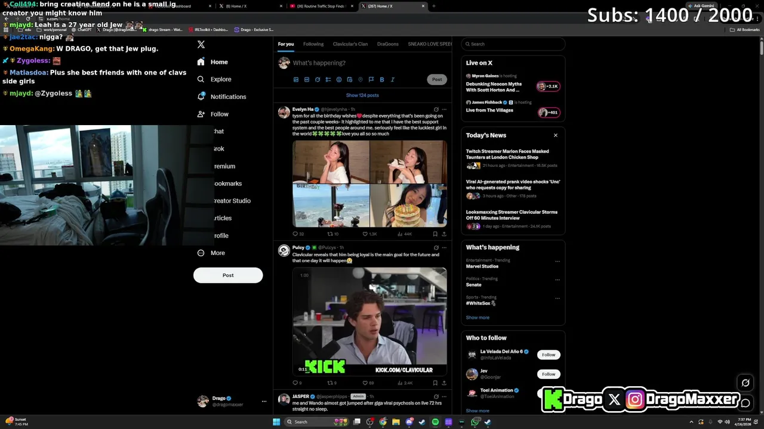
Task: Open the SNEAKO LOVE SPEEC tab
Action: coord(430,44)
